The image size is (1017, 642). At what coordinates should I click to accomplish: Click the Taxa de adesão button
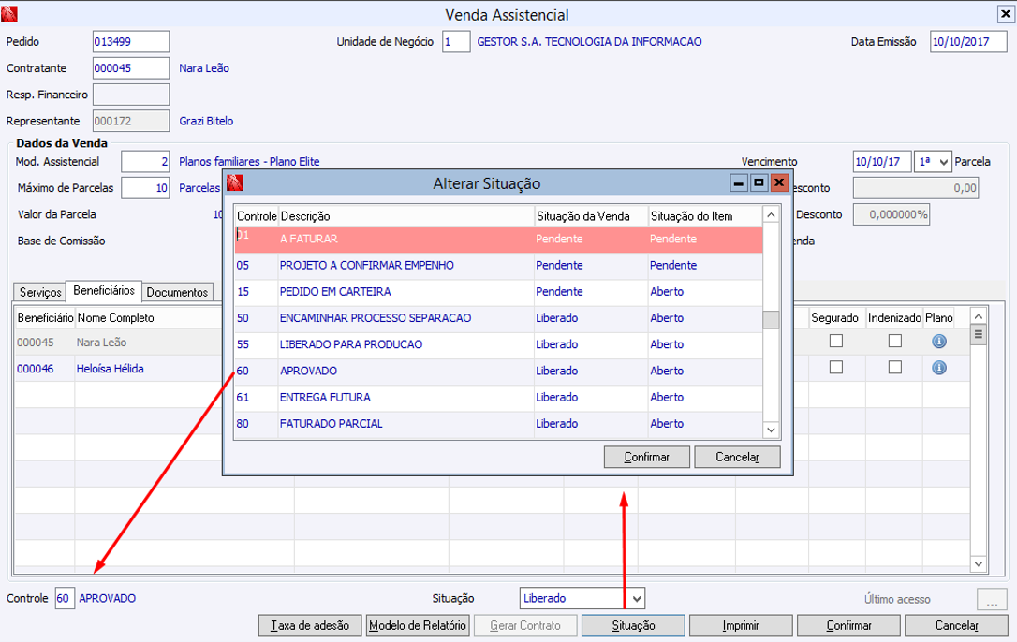click(x=310, y=626)
